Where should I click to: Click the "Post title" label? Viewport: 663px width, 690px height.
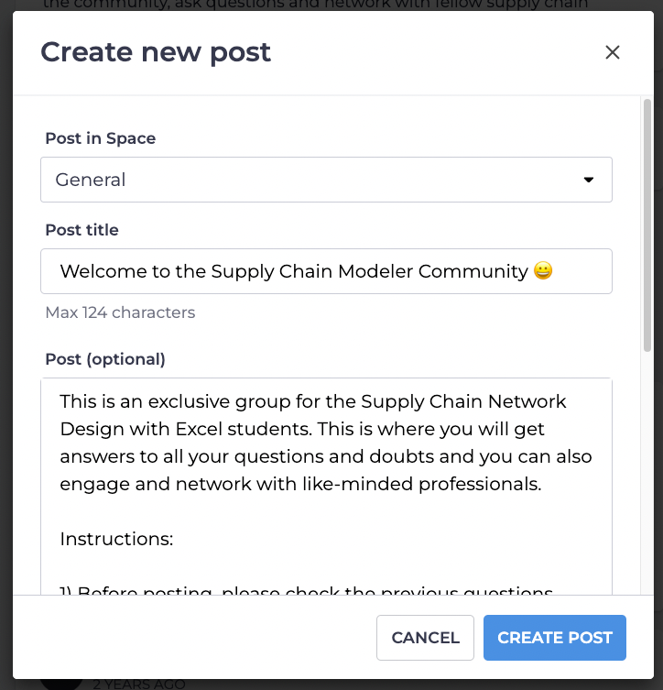[82, 230]
